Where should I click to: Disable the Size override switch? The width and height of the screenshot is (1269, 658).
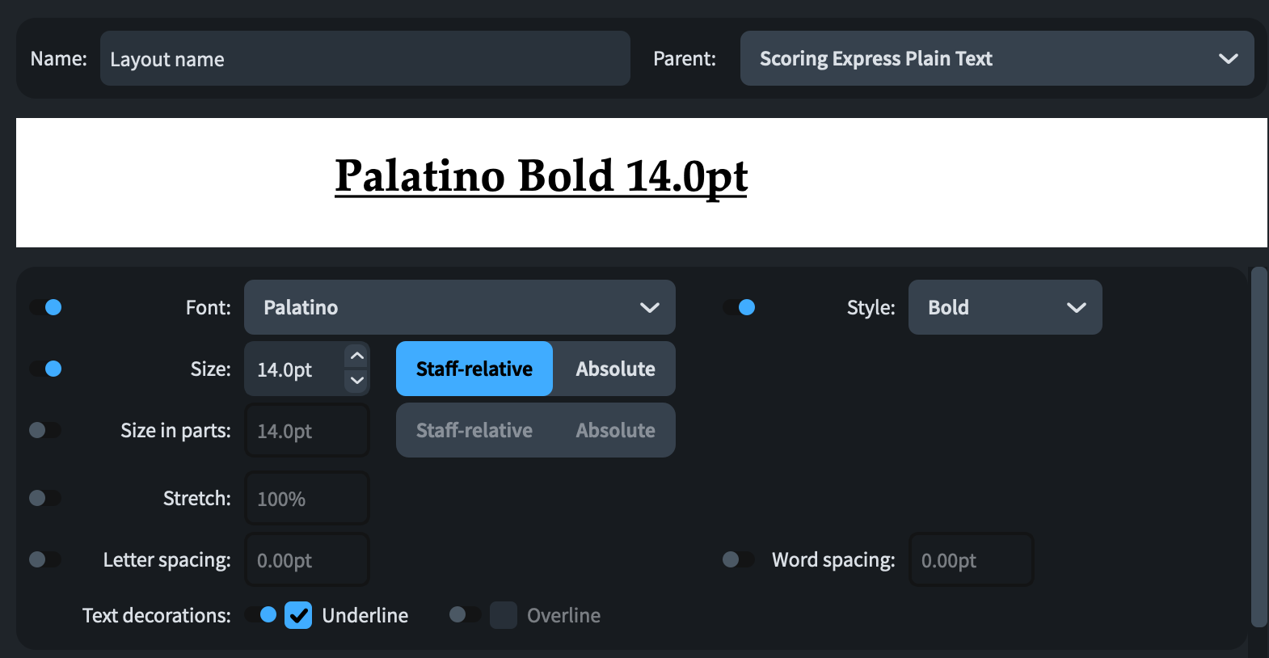click(x=46, y=369)
